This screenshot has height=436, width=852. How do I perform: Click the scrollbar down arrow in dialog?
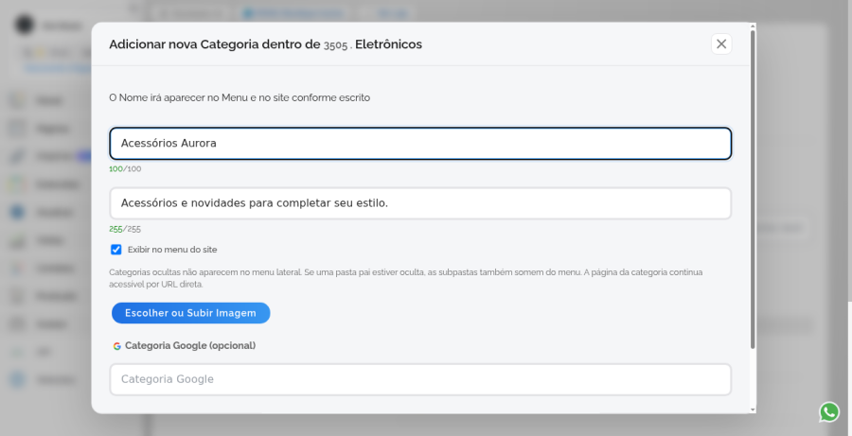(x=753, y=410)
